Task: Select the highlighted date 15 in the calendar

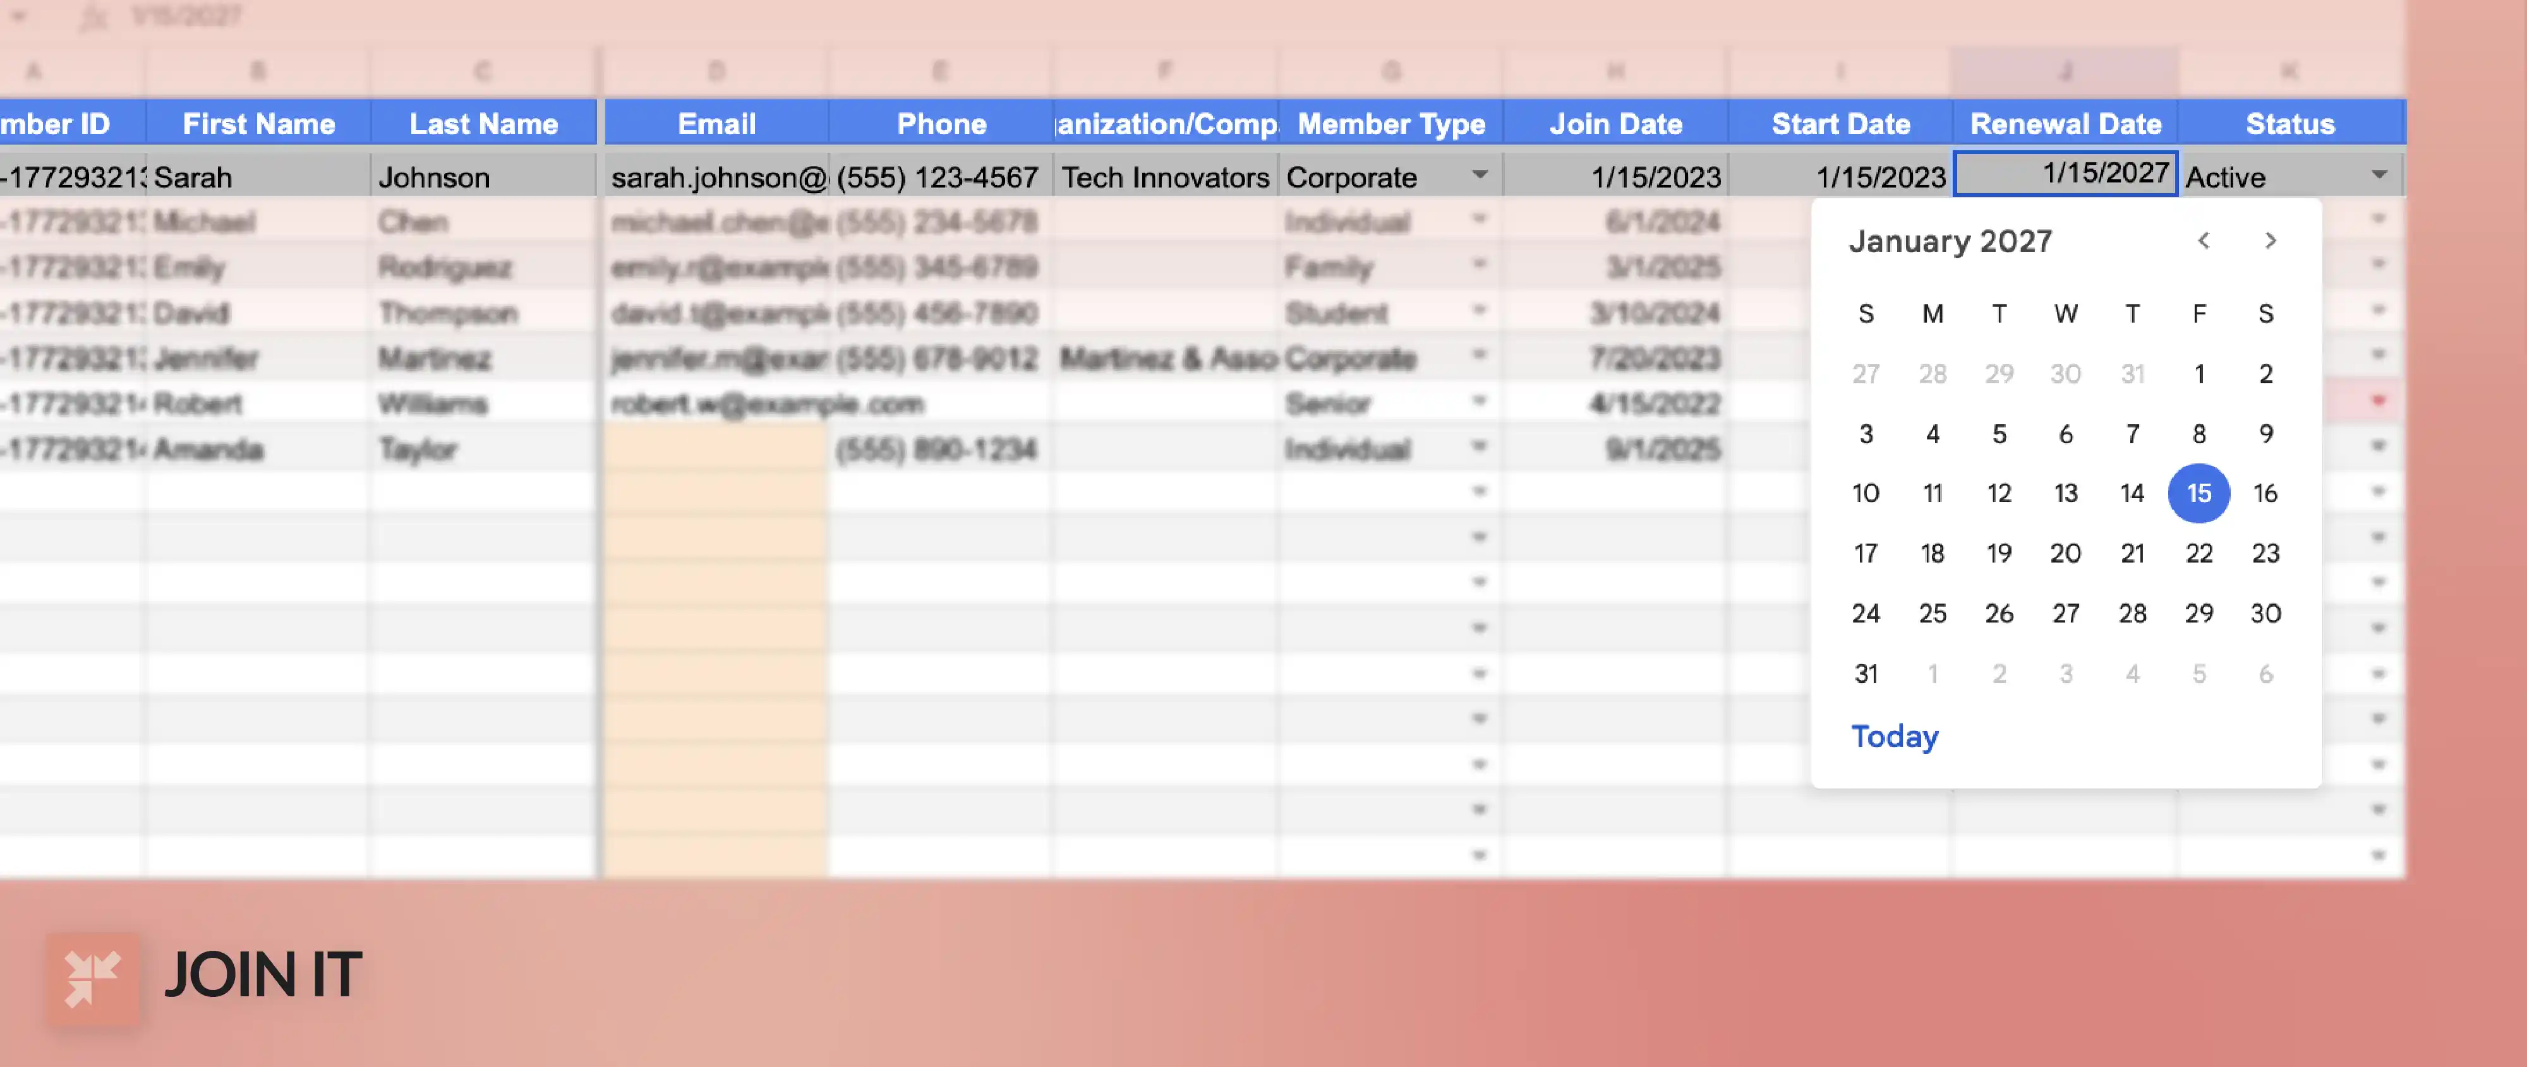Action: pos(2199,493)
